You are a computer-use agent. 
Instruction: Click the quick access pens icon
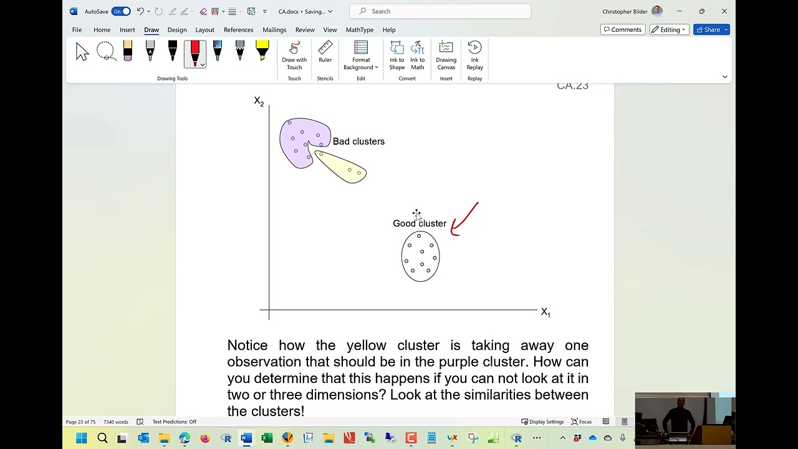click(215, 11)
